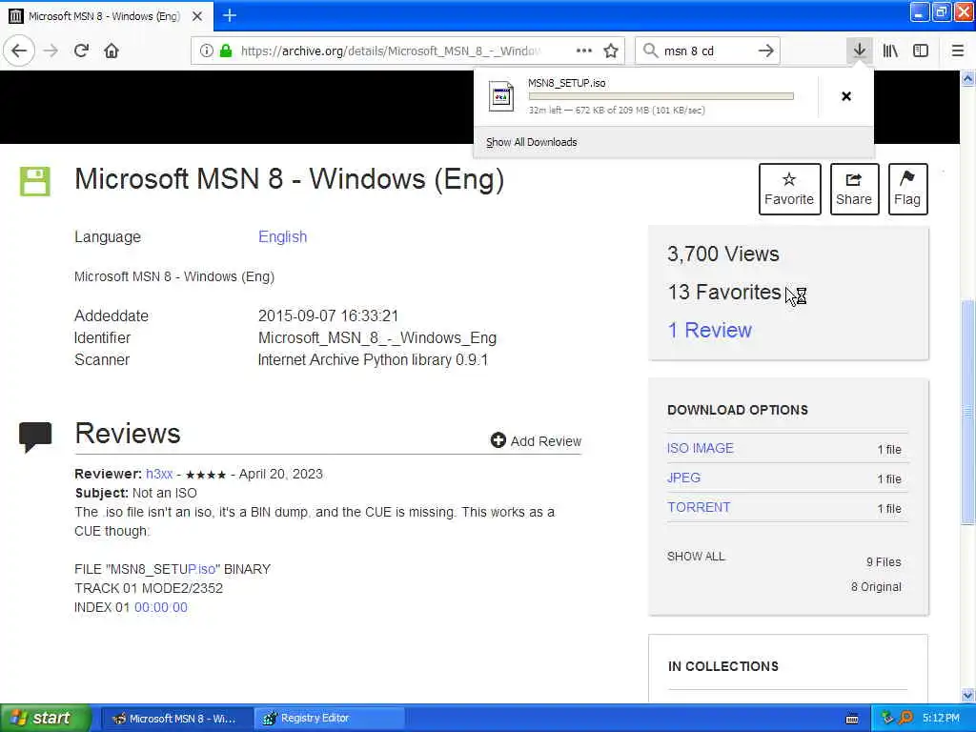Open a new browser tab
Viewport: 976px width, 732px height.
tap(230, 15)
